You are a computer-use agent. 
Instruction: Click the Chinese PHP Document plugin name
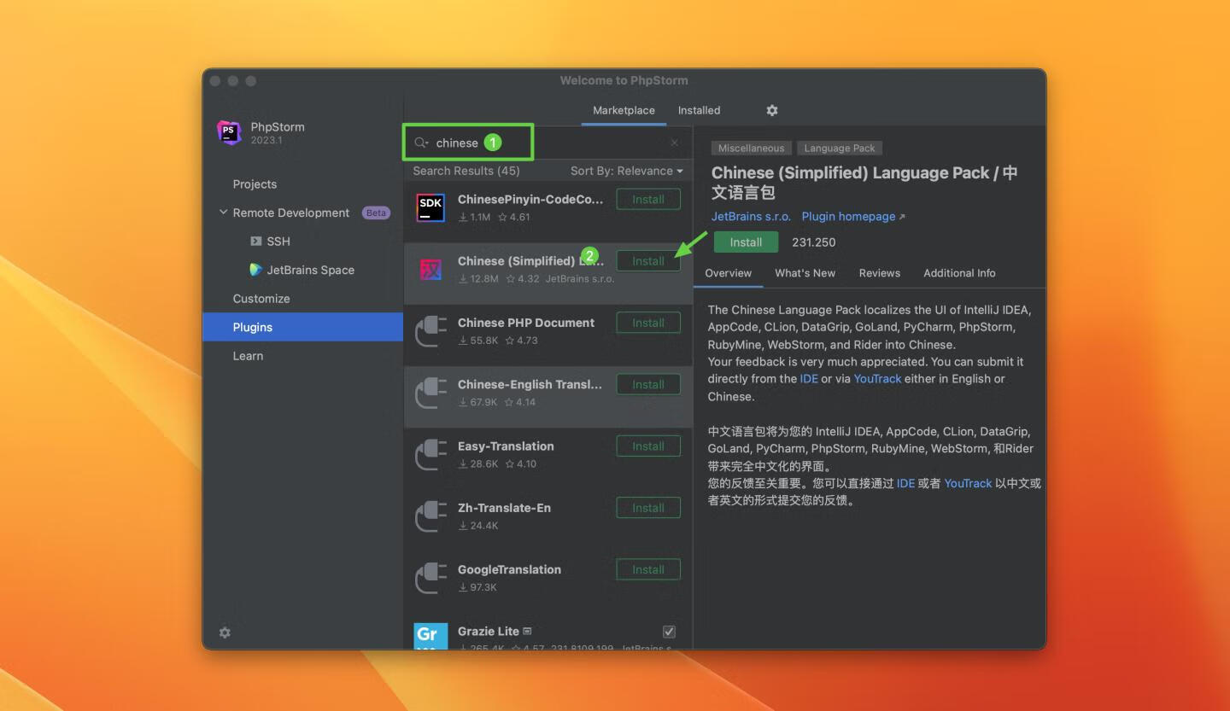point(526,323)
